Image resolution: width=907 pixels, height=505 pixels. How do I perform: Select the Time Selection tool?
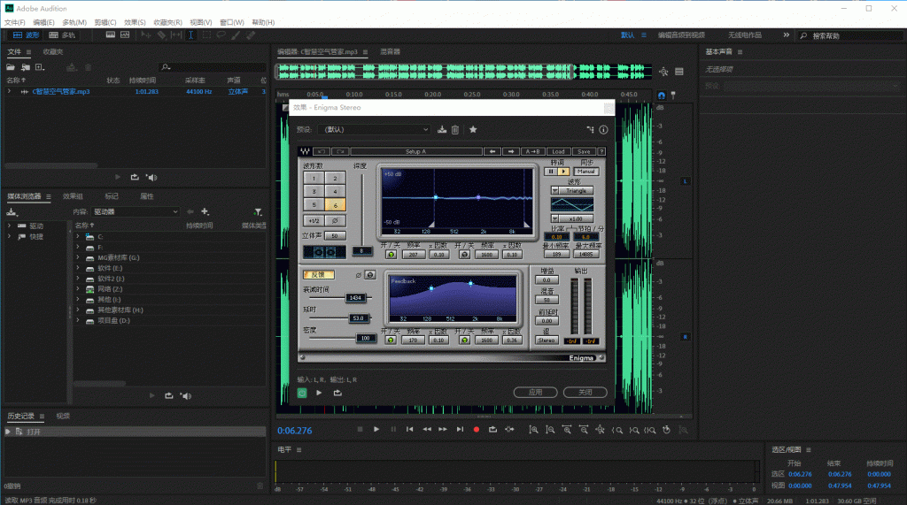tap(191, 35)
